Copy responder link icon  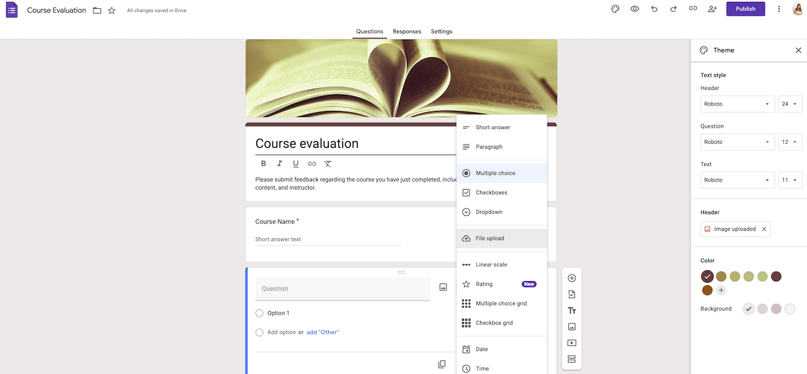click(x=693, y=9)
